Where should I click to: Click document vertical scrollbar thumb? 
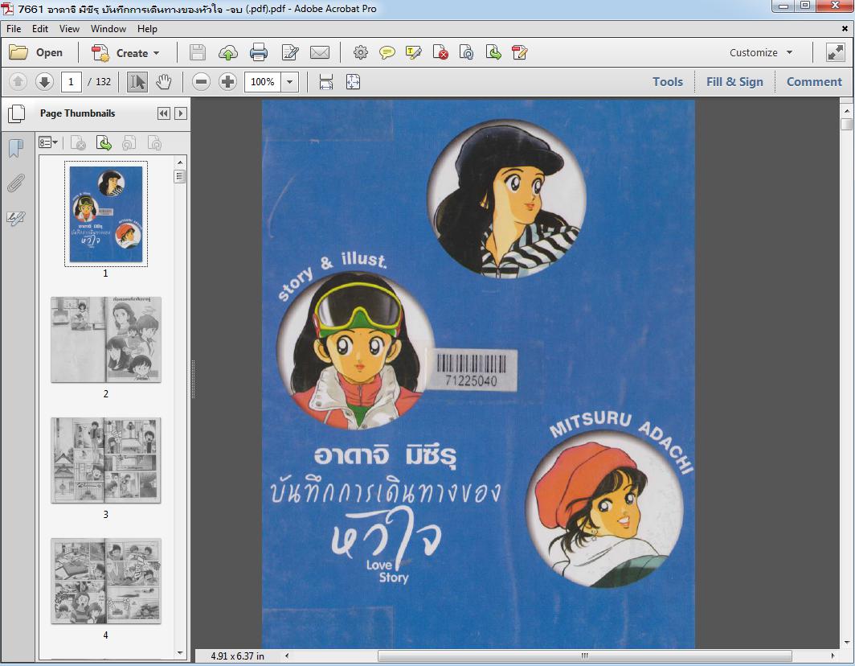(846, 125)
